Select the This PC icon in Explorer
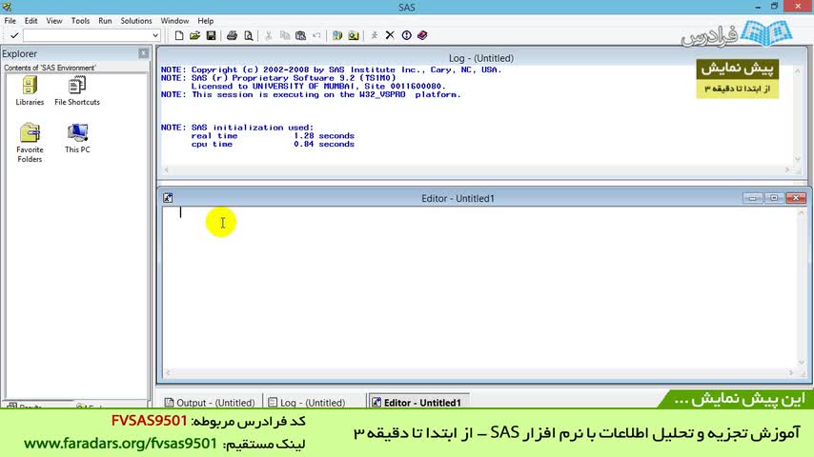The width and height of the screenshot is (814, 457). tap(77, 138)
